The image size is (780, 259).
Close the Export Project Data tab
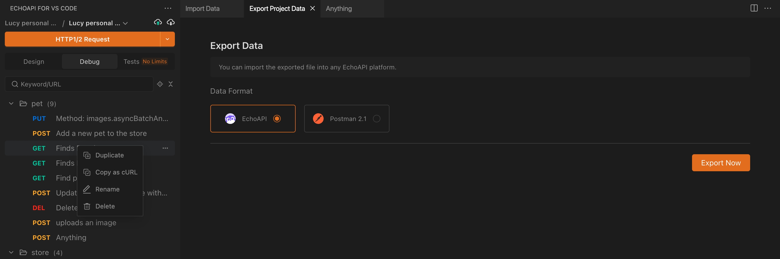click(312, 9)
